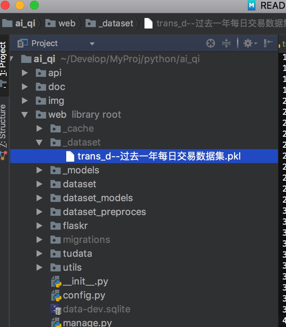Expand the doc folder
This screenshot has width=286, height=327.
(x=25, y=87)
